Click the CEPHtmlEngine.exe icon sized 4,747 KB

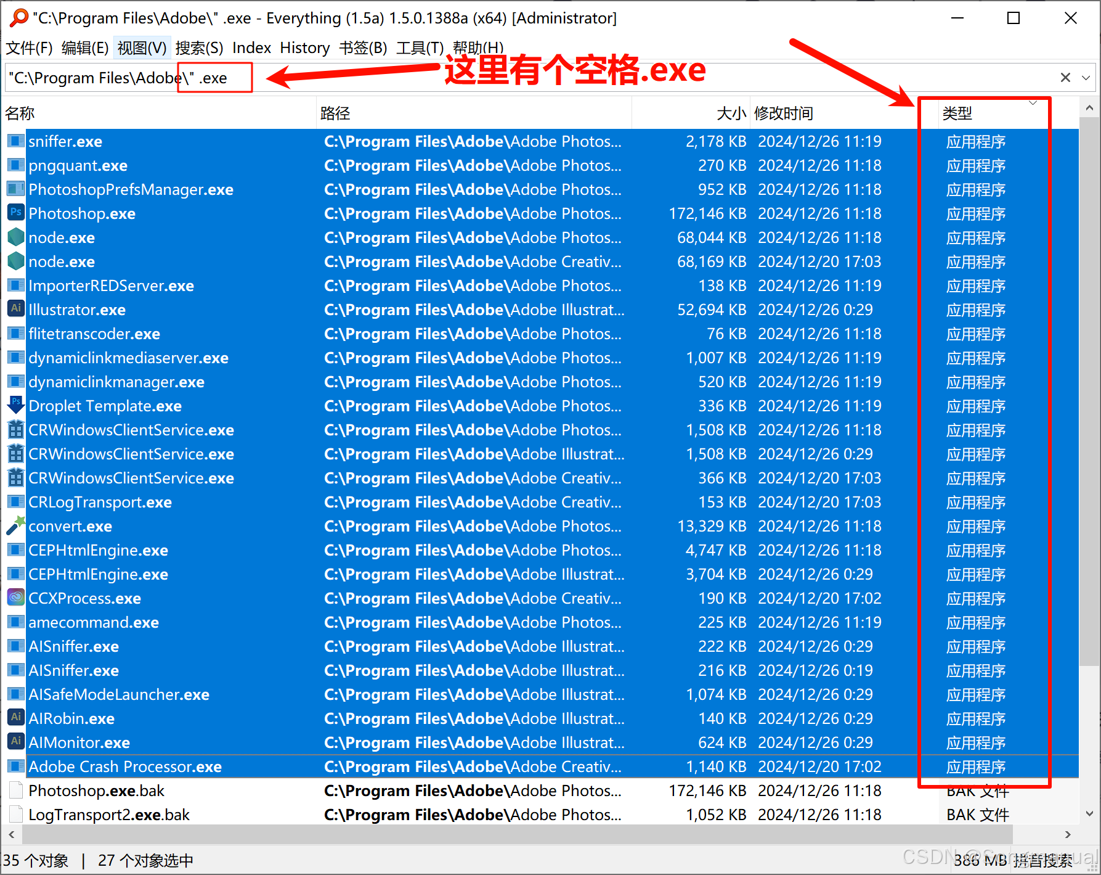coord(16,550)
